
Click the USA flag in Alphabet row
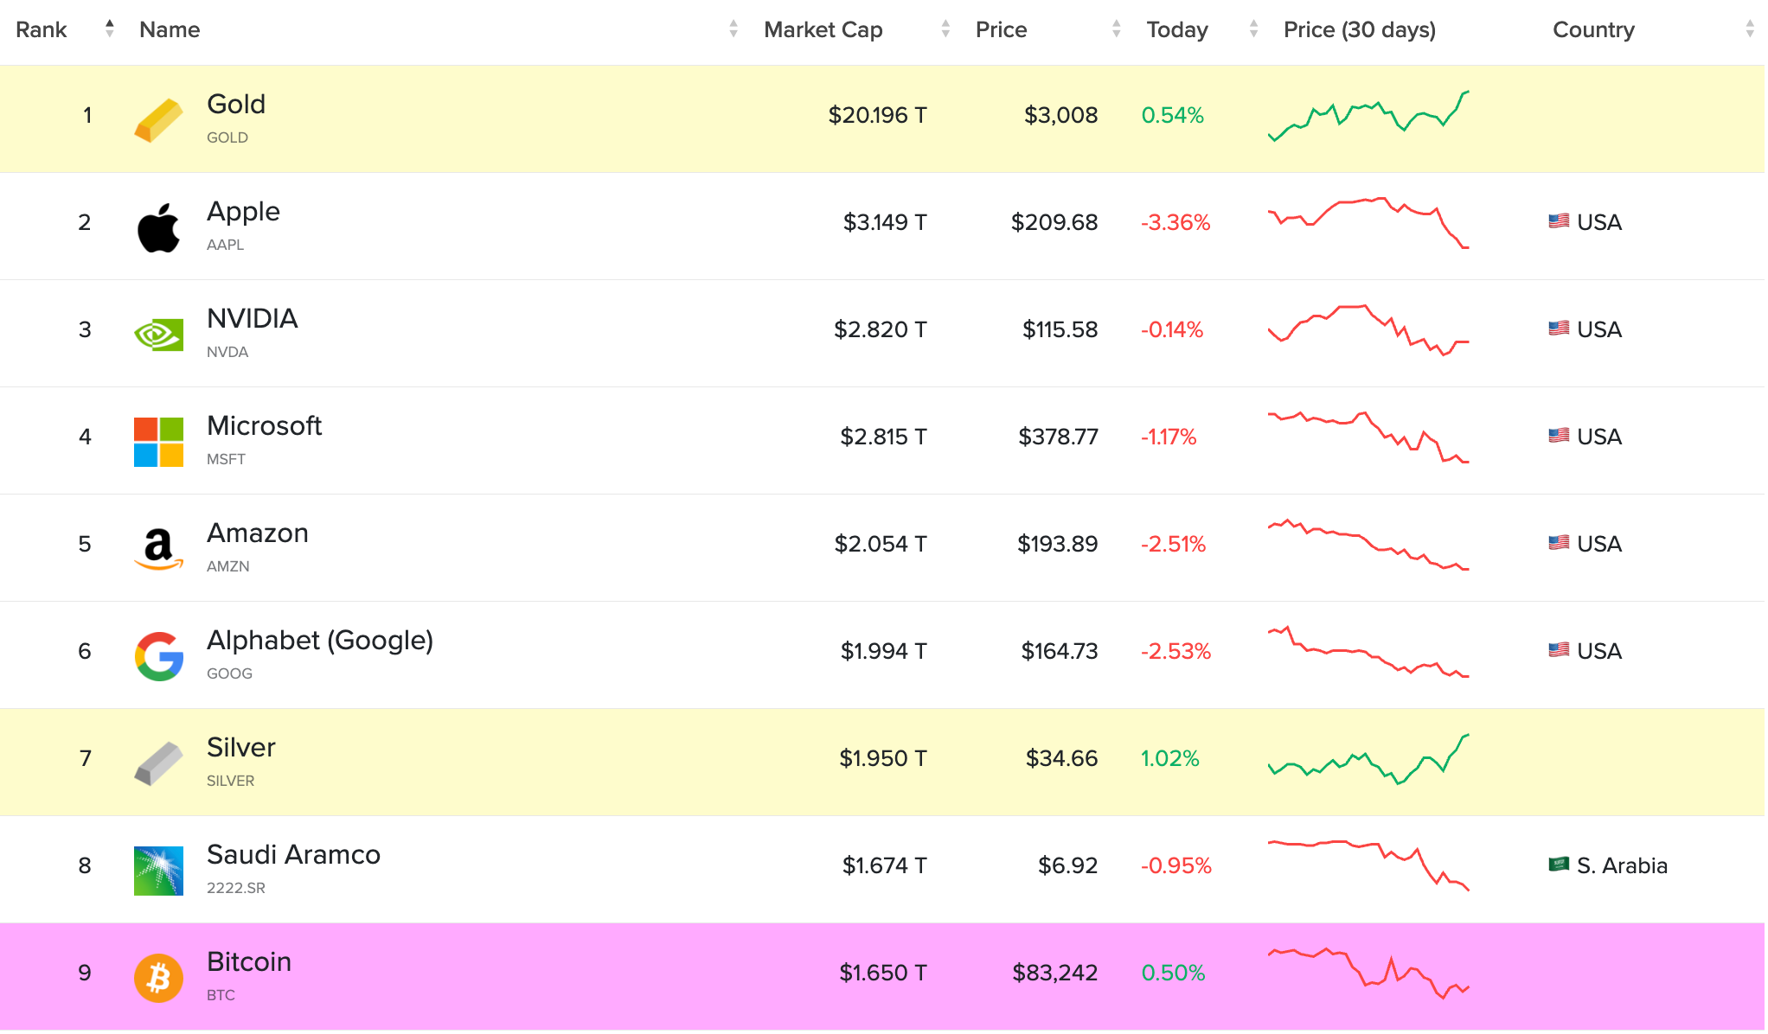tap(1559, 650)
